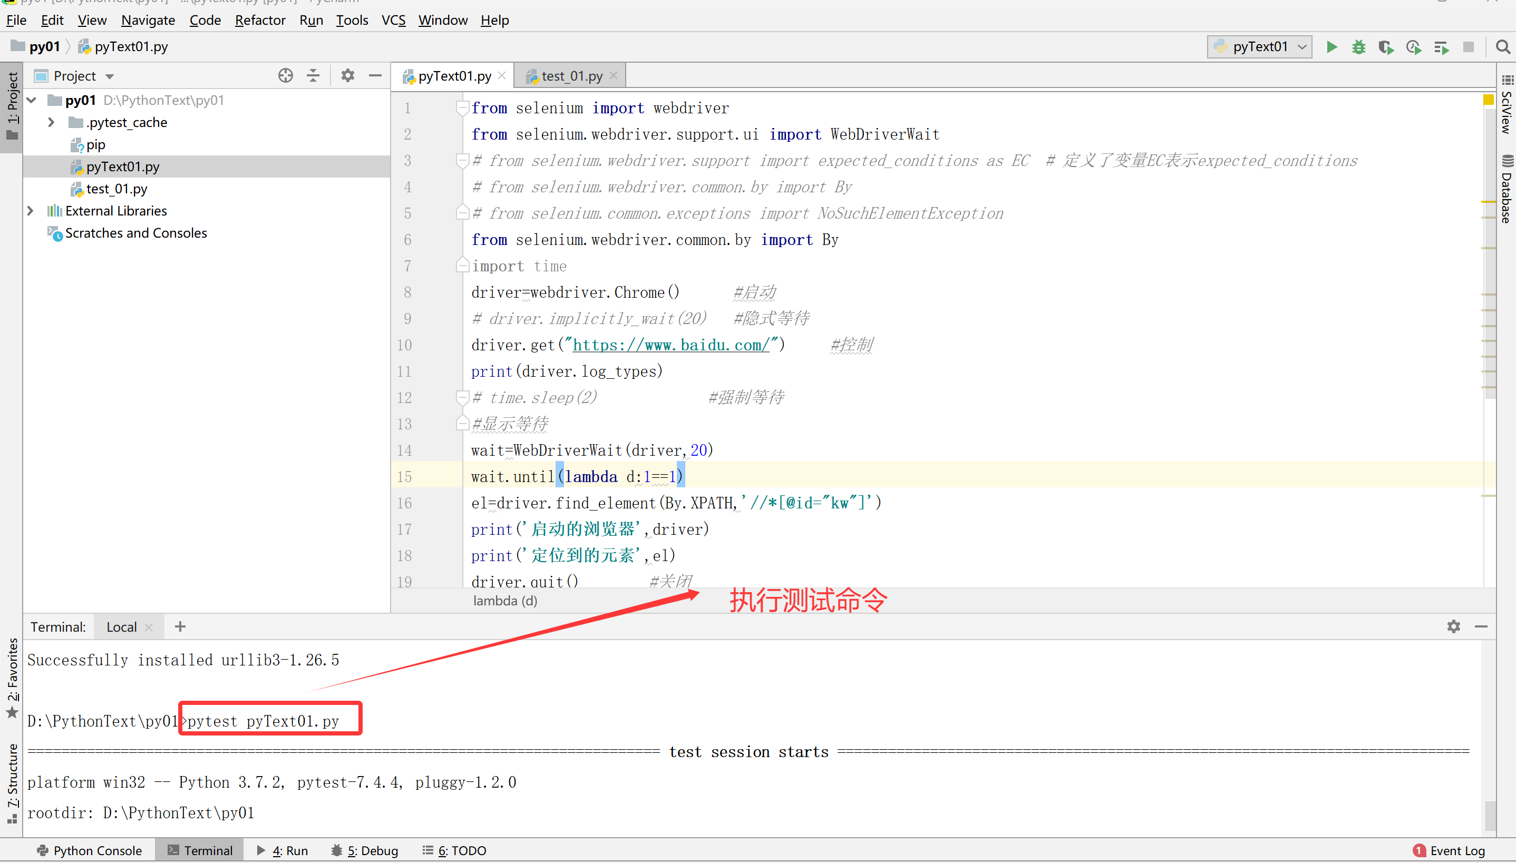The image size is (1516, 863).
Task: Open the SciView side panel
Action: pyautogui.click(x=1507, y=105)
